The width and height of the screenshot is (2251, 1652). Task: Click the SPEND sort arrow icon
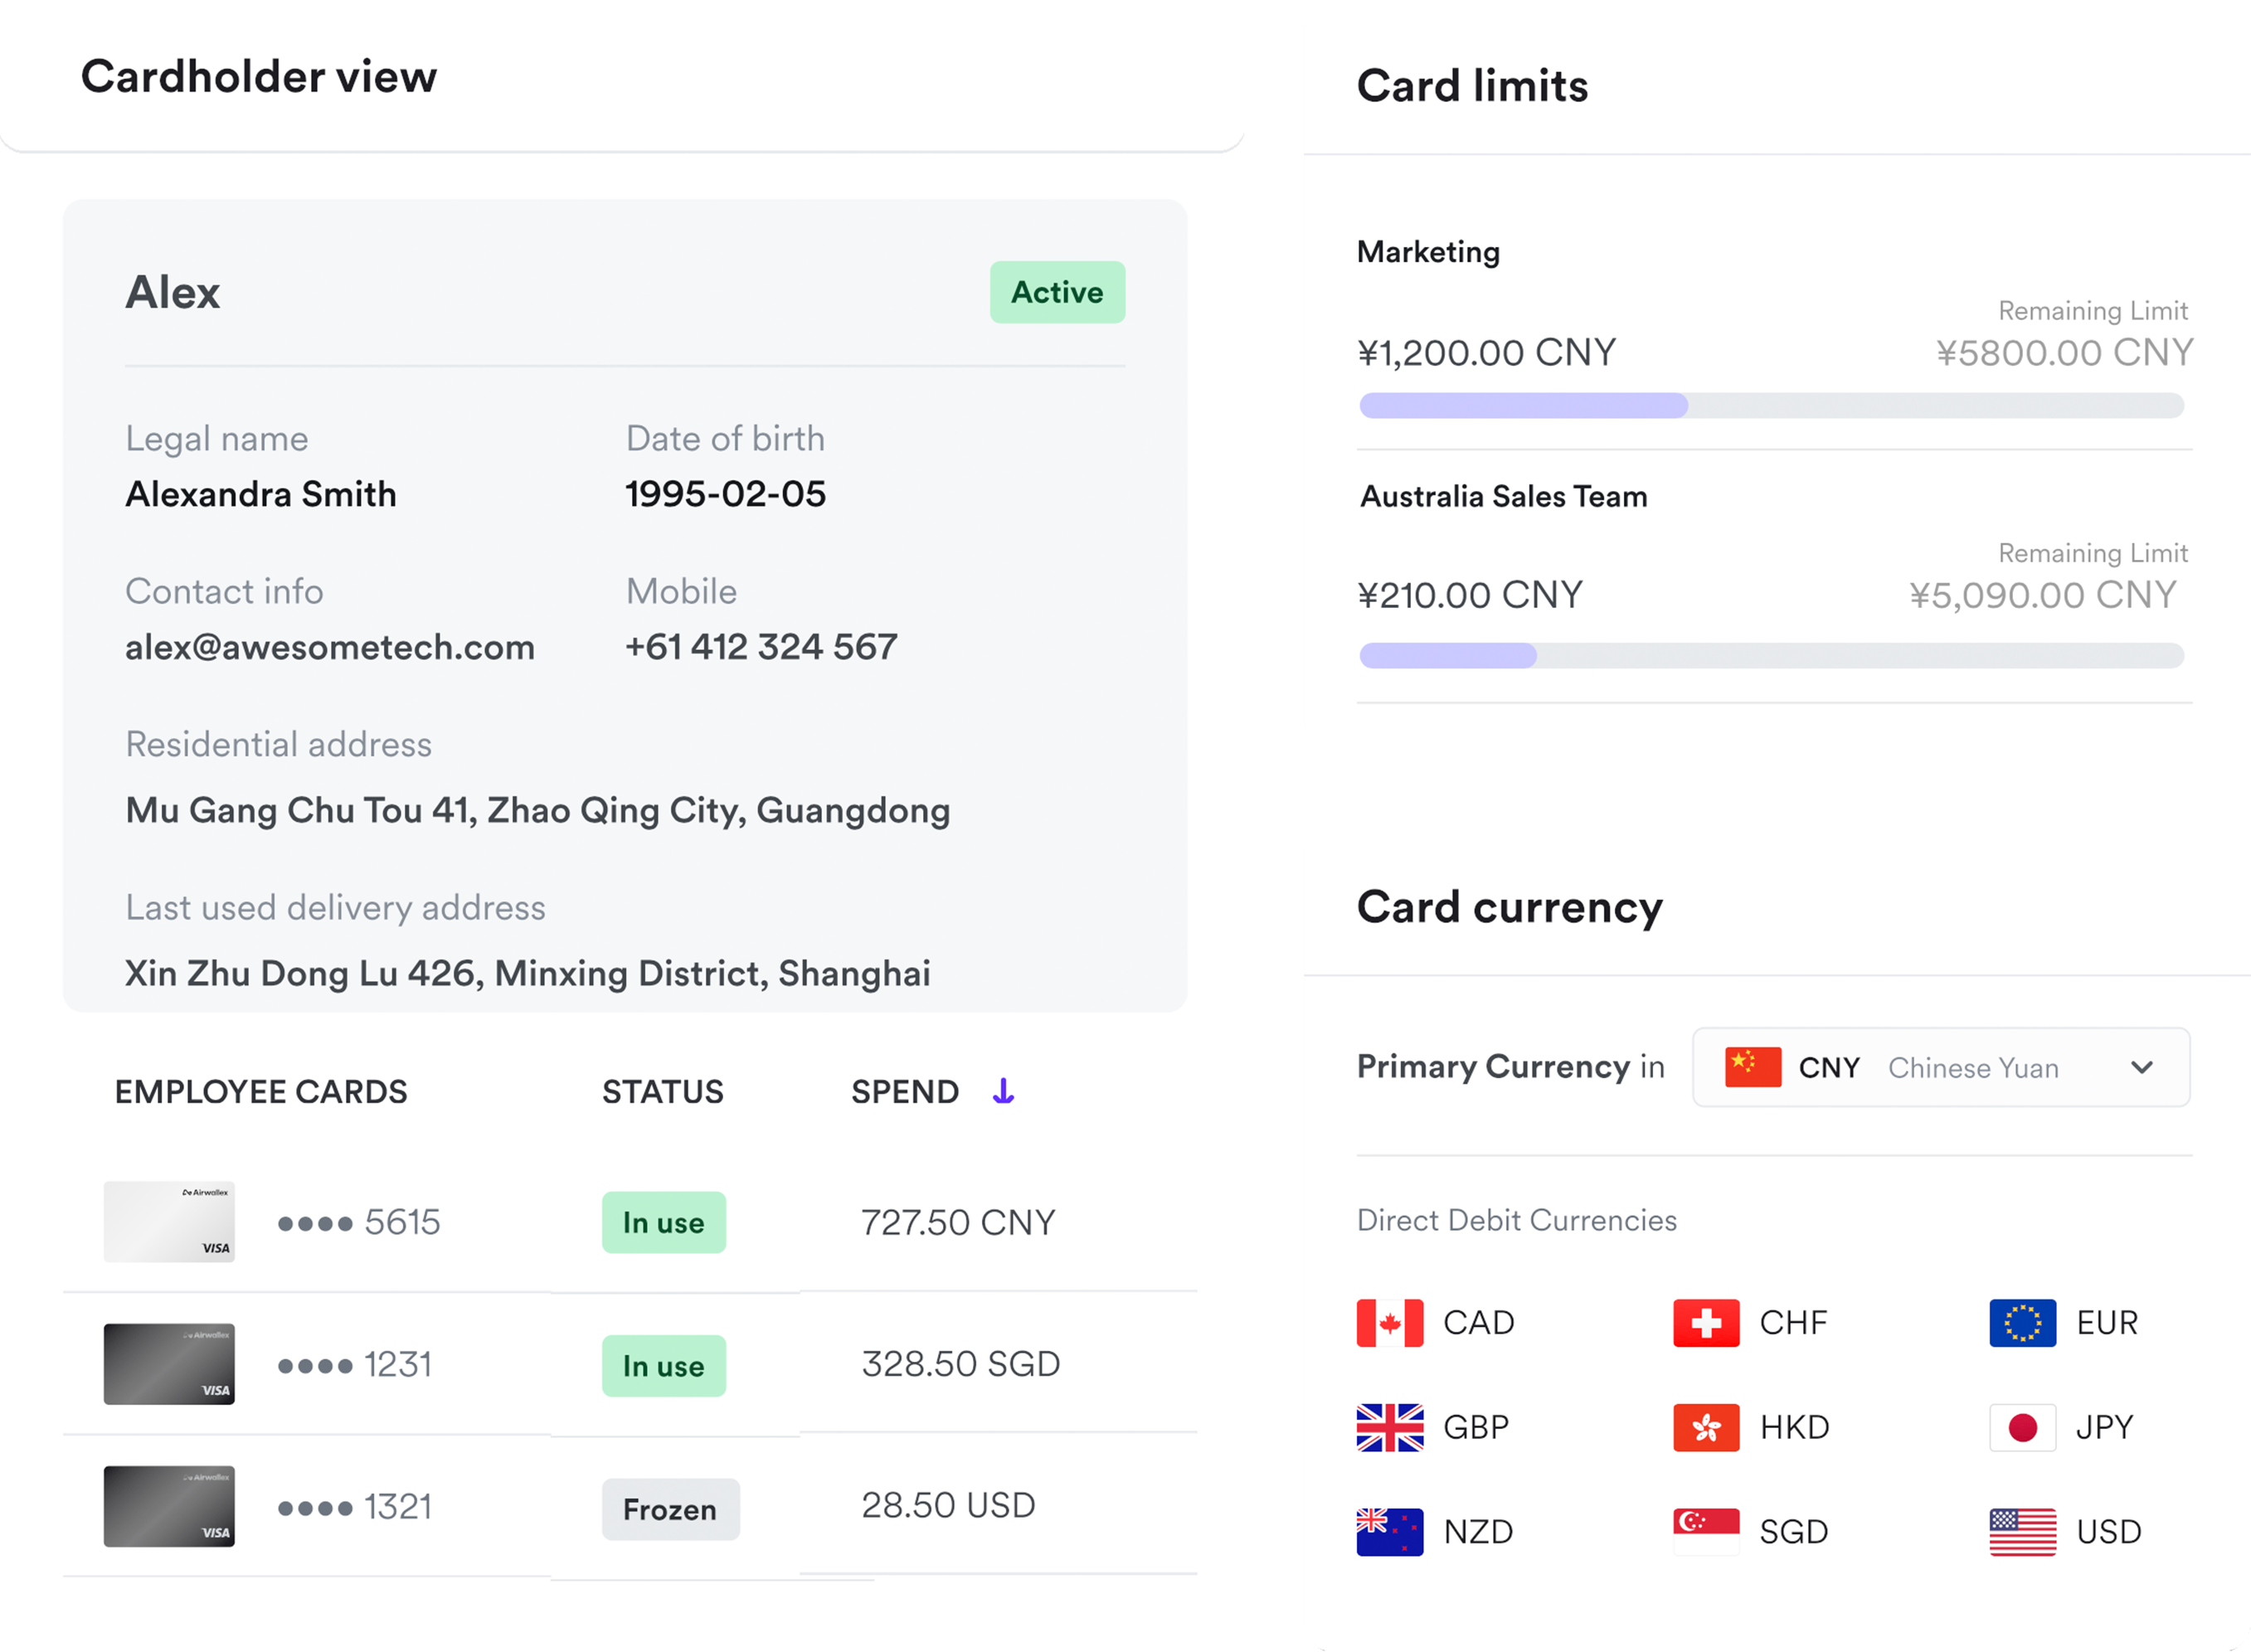[x=1003, y=1091]
